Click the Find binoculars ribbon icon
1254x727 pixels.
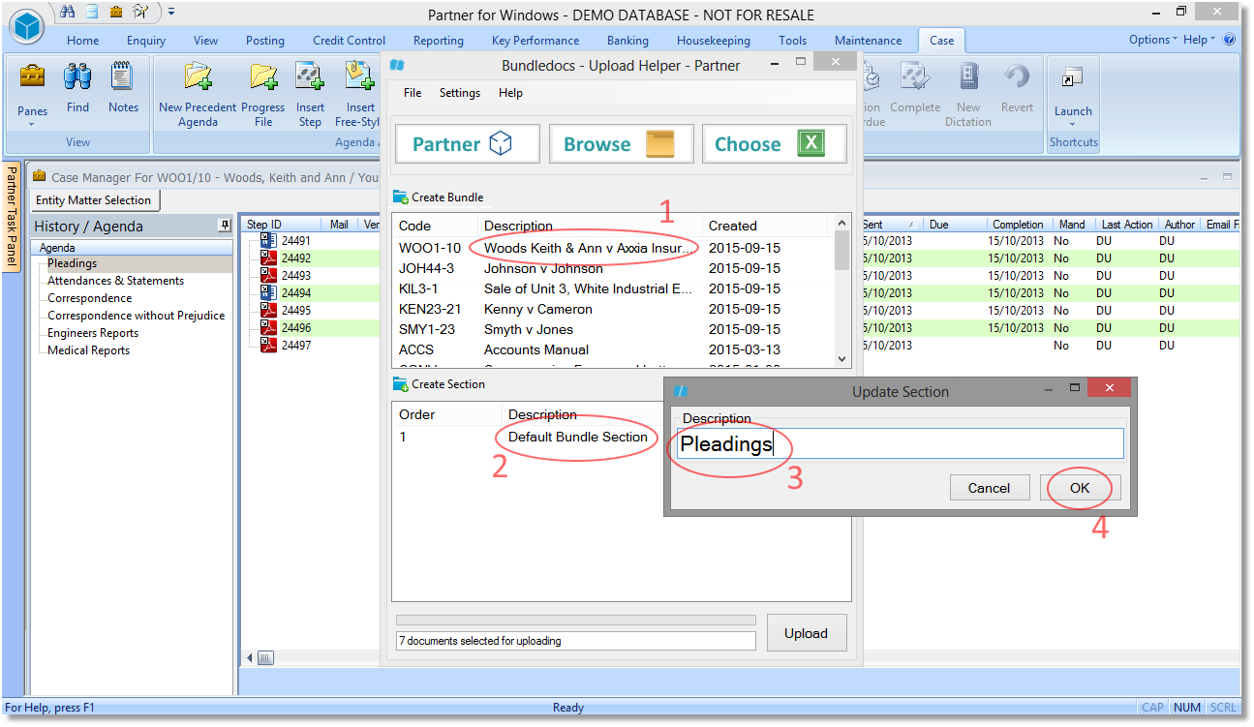coord(77,76)
